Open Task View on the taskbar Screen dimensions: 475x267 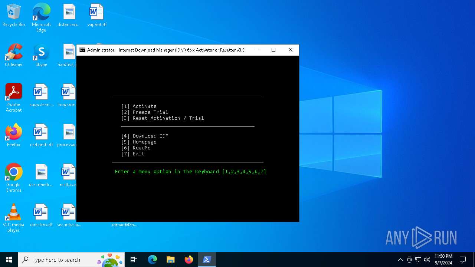click(134, 260)
